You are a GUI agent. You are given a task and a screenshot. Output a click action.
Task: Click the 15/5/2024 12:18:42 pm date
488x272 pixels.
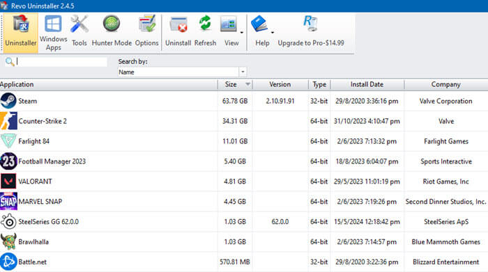pos(367,222)
